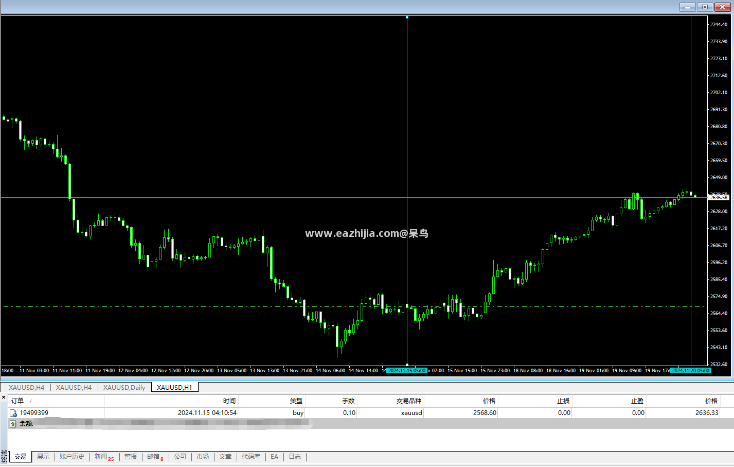The height and width of the screenshot is (467, 734).
Task: Sort by the 类型 column header
Action: (x=272, y=401)
